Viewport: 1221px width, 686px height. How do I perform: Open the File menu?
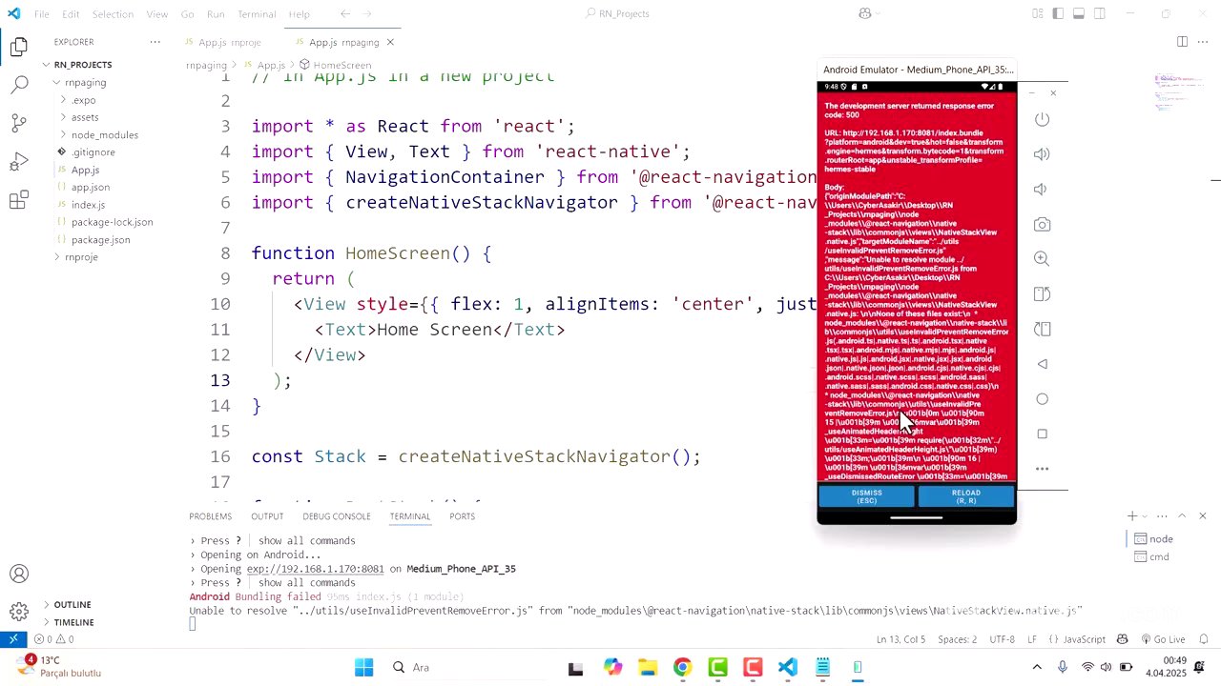tap(42, 14)
